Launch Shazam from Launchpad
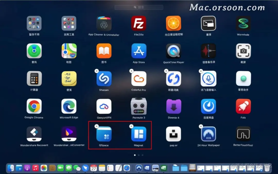 [104, 79]
